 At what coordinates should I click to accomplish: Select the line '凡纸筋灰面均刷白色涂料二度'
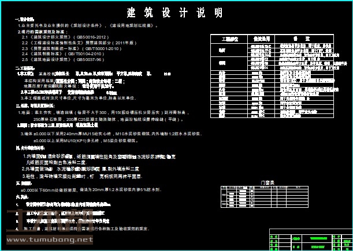(x=57, y=162)
